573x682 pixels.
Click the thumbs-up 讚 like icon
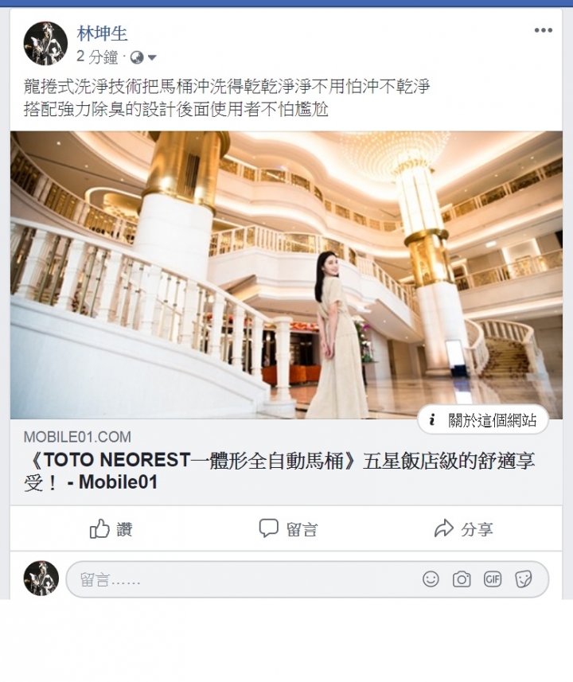(x=99, y=529)
